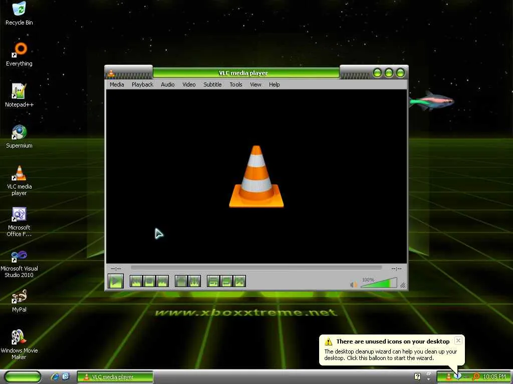Select the Notepad++ desktop shortcut
The width and height of the screenshot is (513, 384).
tap(19, 95)
